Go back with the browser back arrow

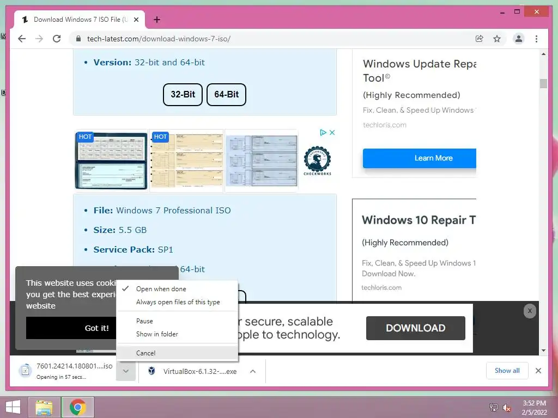22,39
